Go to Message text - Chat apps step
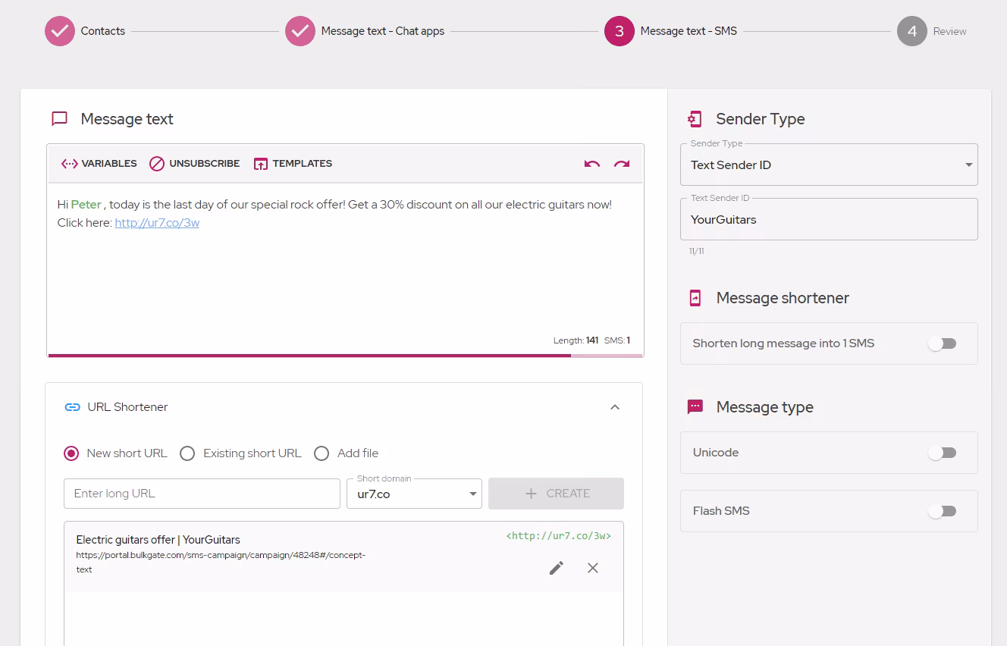This screenshot has height=646, width=1007. (383, 31)
